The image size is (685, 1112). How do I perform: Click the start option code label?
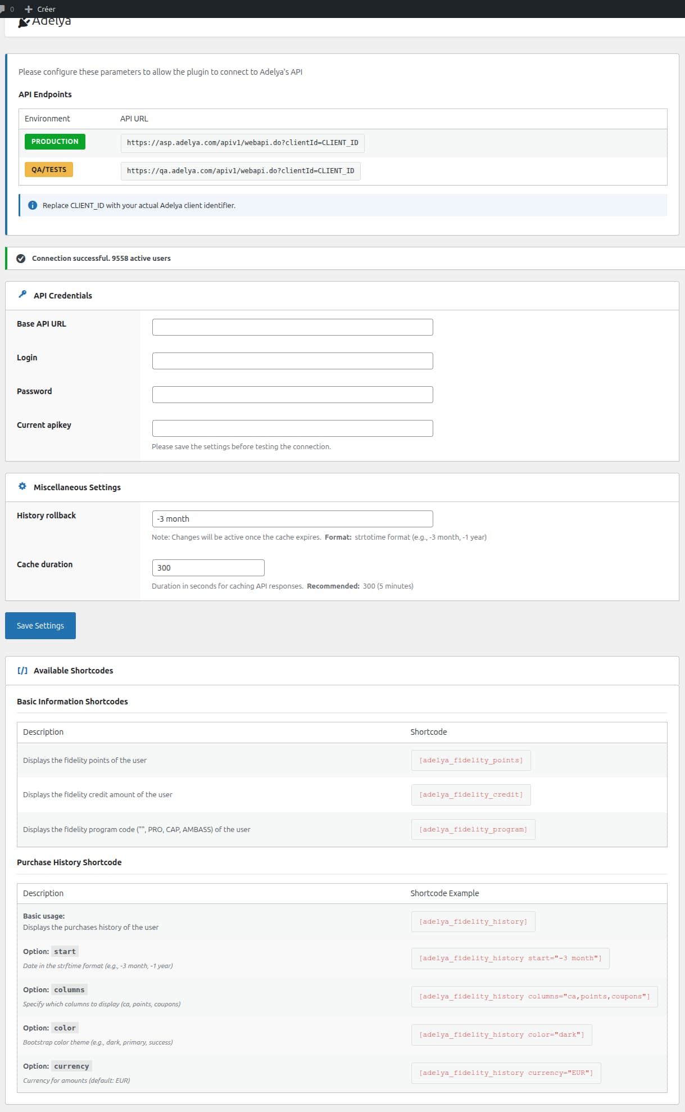point(65,952)
